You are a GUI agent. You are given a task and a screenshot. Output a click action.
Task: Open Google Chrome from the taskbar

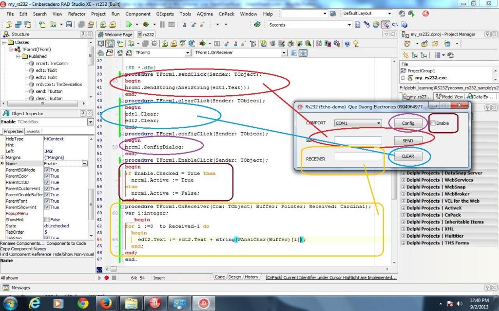point(83,303)
